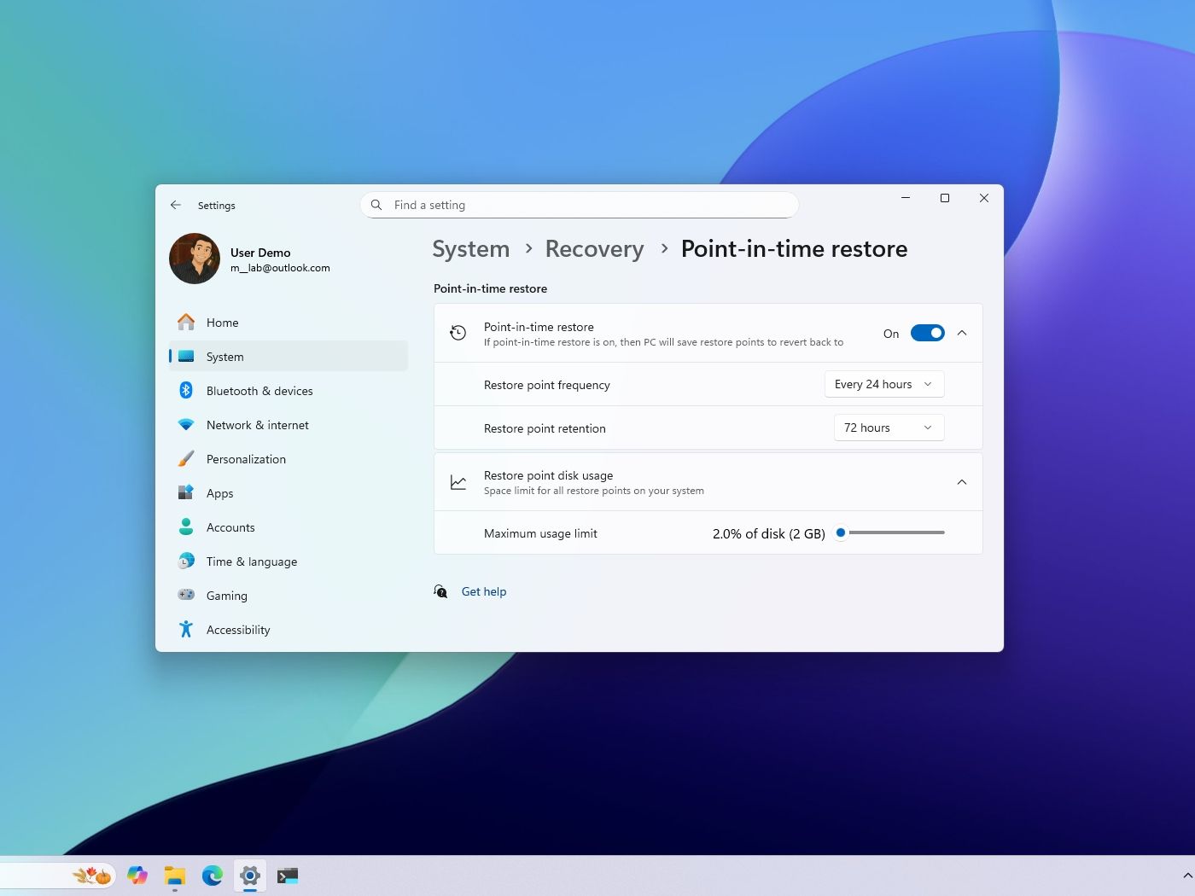Open the Gaming settings page
The width and height of the screenshot is (1195, 896).
289,596
